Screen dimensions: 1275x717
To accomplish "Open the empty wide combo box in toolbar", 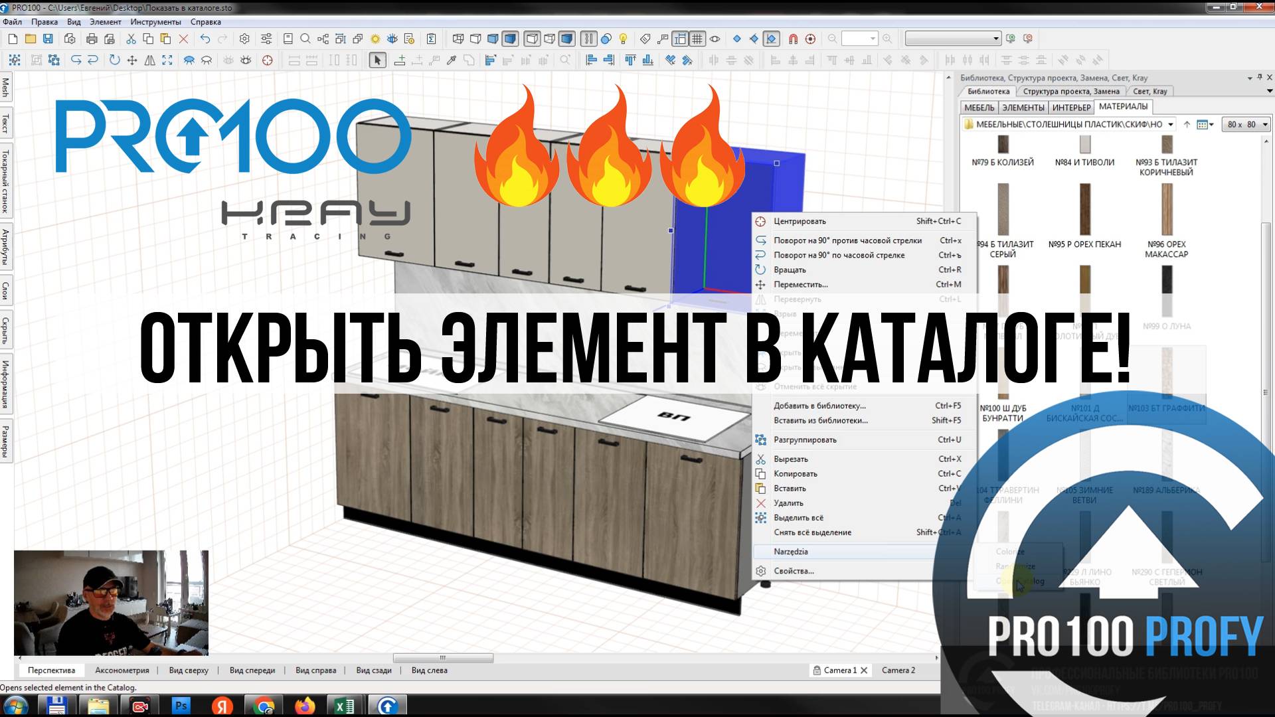I will point(952,39).
